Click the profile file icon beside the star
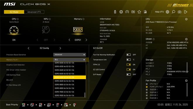 145,12
